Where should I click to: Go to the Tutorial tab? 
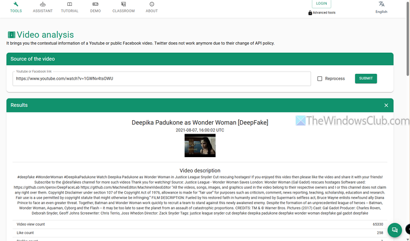click(x=70, y=7)
